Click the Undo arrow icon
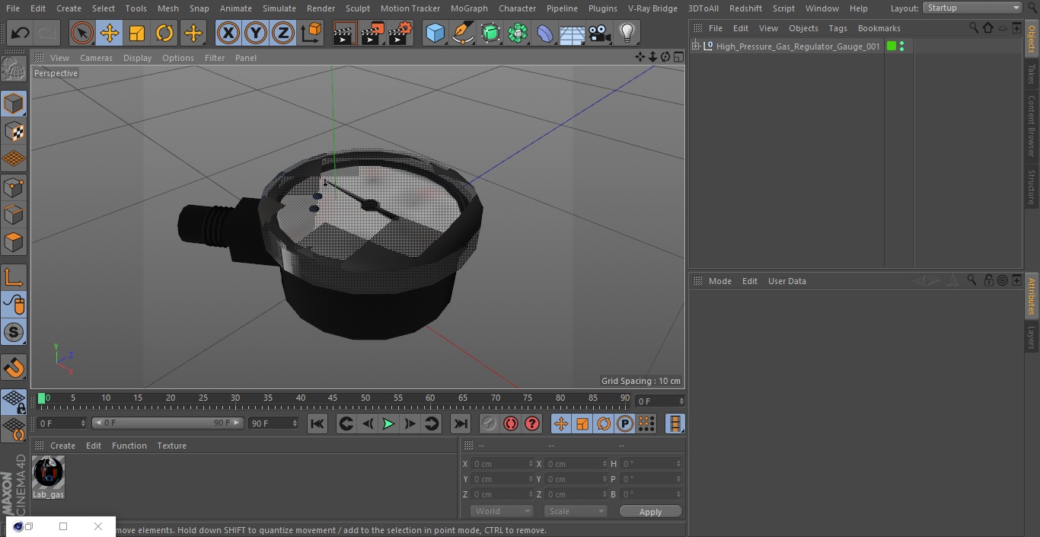The width and height of the screenshot is (1040, 537). tap(21, 33)
